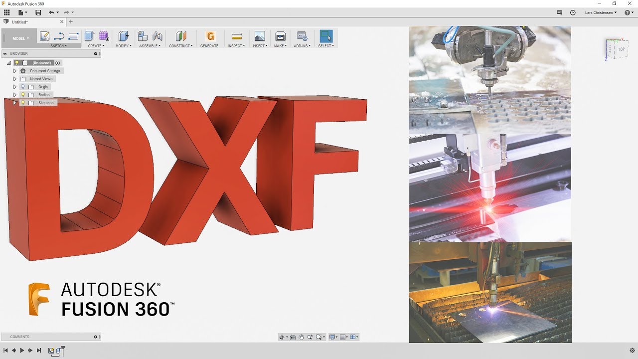Toggle the Bodies folder light bulb
The height and width of the screenshot is (359, 638).
click(22, 95)
